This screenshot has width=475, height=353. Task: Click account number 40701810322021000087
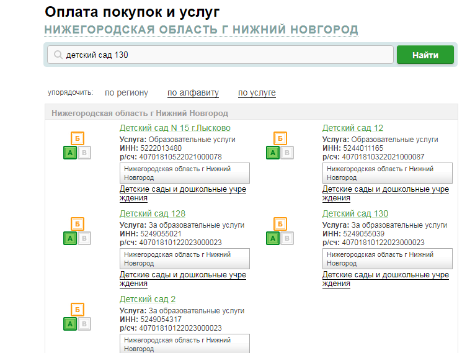point(383,157)
